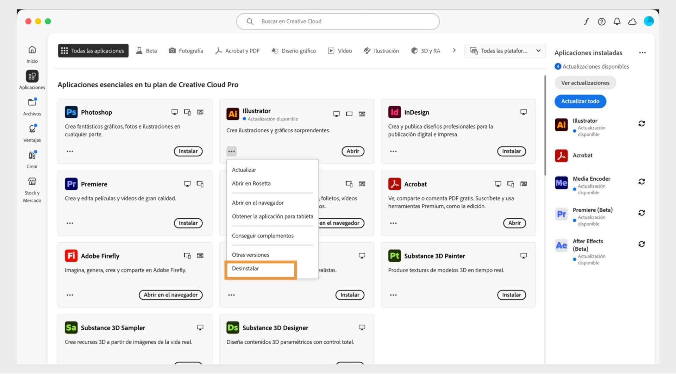The width and height of the screenshot is (676, 374).
Task: Choose Abrir en el navegador menu item
Action: 273,203
